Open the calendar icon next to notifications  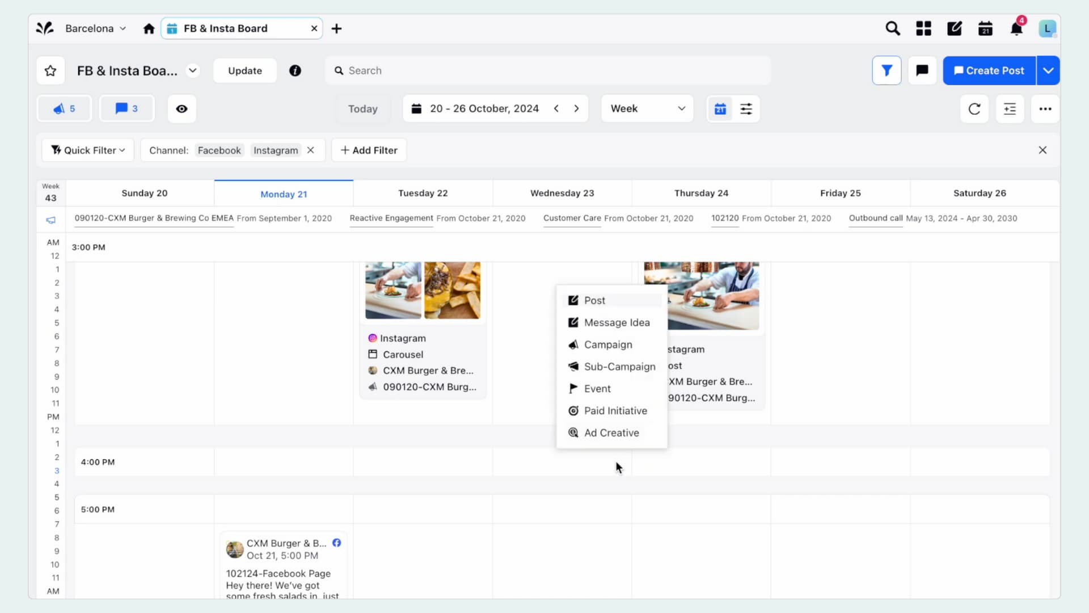click(x=985, y=28)
